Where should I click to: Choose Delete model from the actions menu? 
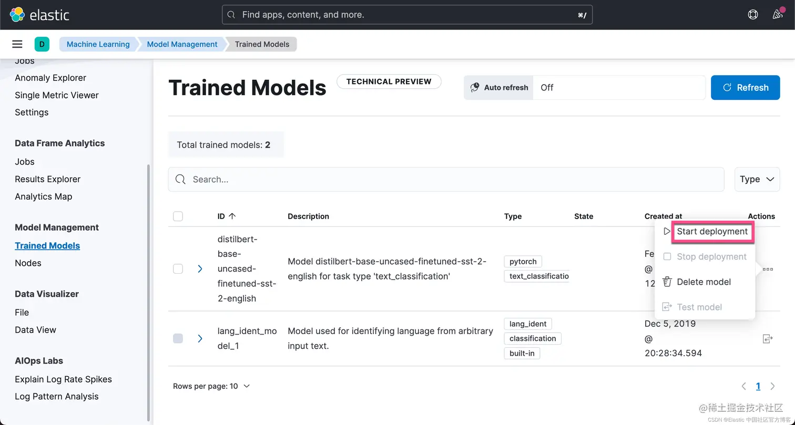coord(705,282)
